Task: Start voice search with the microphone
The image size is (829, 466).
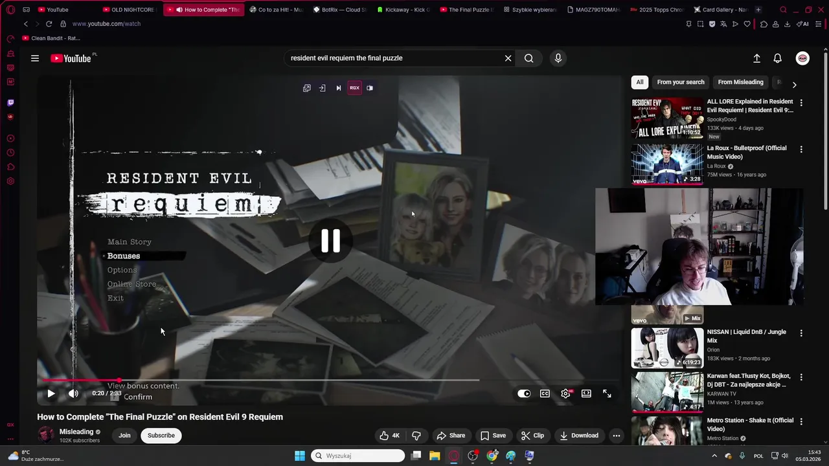Action: coord(558,58)
